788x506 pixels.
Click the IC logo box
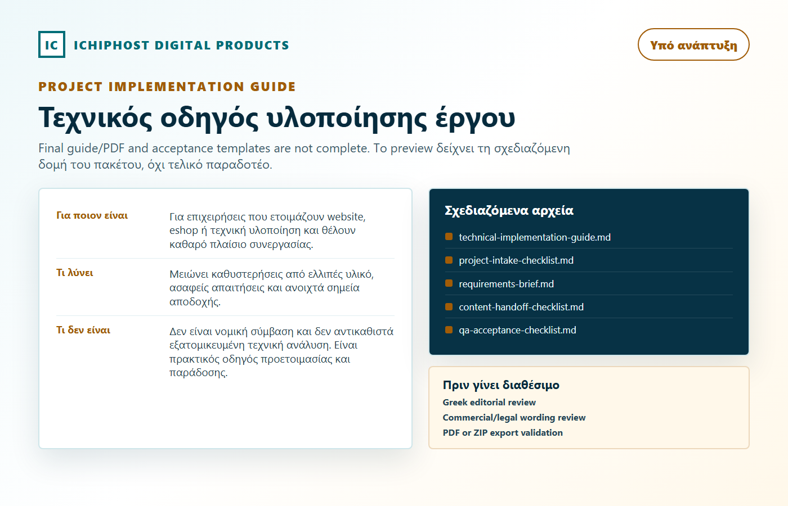[52, 44]
